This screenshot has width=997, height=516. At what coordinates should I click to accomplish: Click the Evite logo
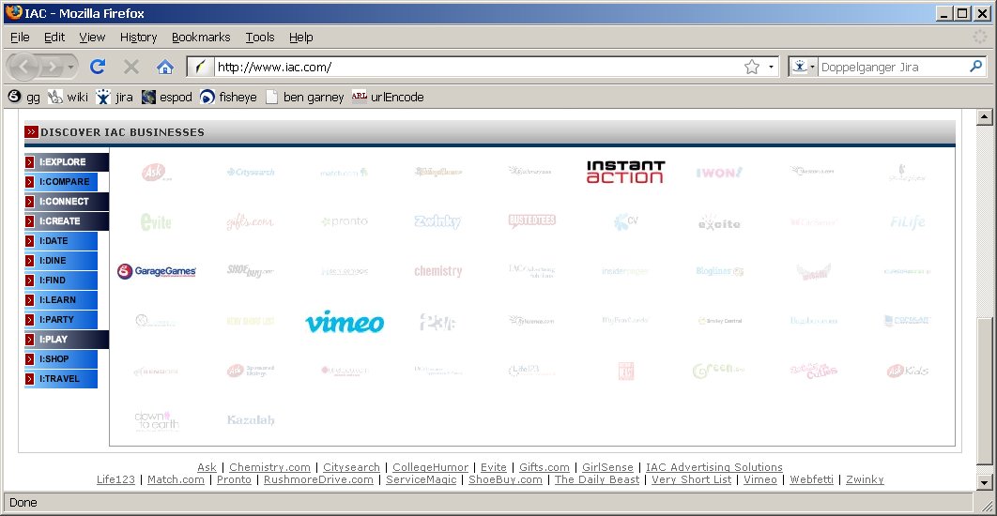pos(156,221)
